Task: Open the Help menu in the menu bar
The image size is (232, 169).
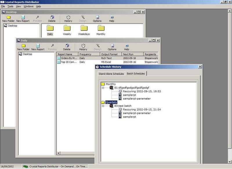Action: click(39, 6)
